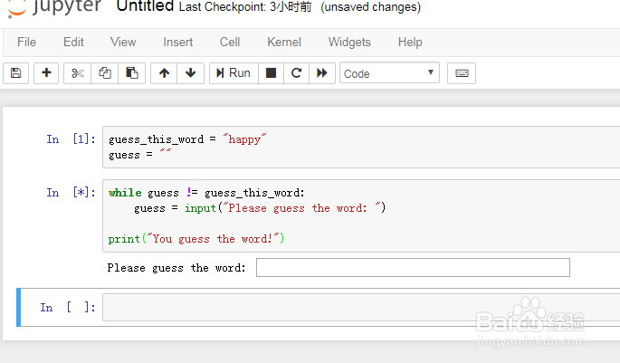The image size is (620, 363).
Task: Paste cells below icon
Action: pyautogui.click(x=131, y=73)
